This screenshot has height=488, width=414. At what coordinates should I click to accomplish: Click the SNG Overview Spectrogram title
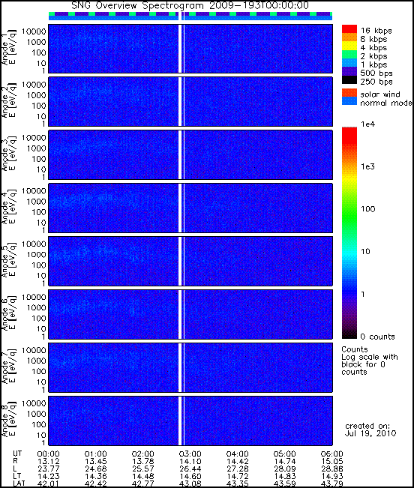coord(190,5)
